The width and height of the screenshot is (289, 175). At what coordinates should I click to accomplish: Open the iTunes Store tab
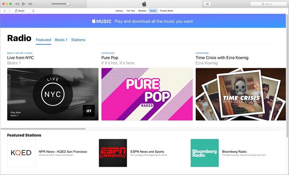point(167,11)
